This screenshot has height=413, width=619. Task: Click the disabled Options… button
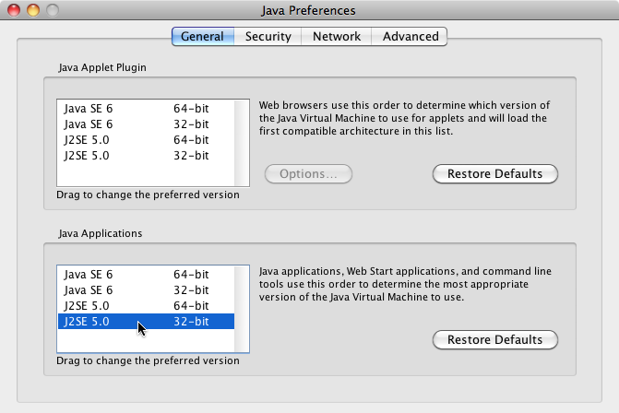coord(308,174)
